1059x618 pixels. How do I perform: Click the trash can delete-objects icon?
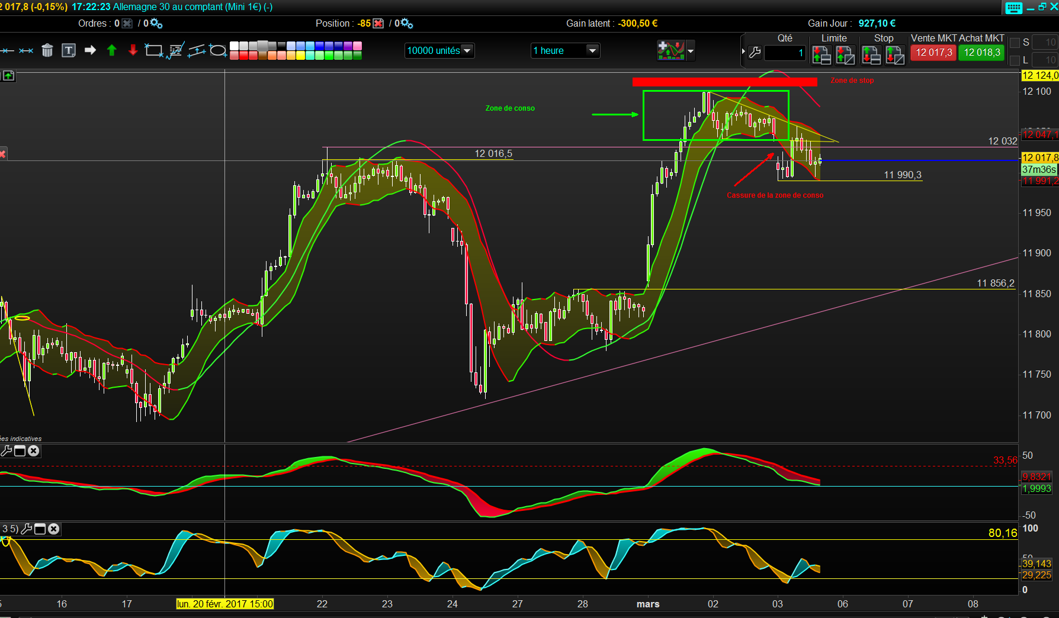click(47, 50)
